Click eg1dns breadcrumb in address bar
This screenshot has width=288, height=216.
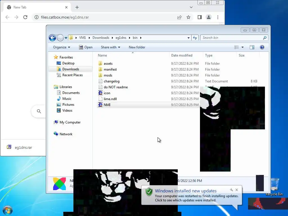121,38
